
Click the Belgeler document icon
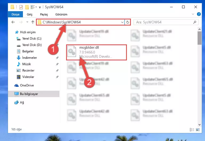coord(19,51)
